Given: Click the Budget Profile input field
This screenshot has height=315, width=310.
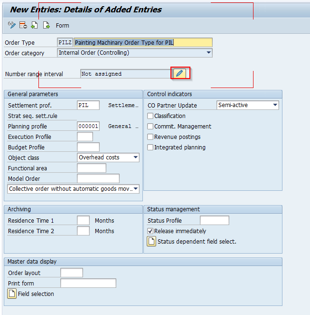Looking at the screenshot, I should tap(88, 147).
